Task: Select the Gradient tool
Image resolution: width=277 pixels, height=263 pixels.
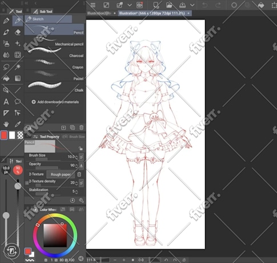Action: [18, 78]
